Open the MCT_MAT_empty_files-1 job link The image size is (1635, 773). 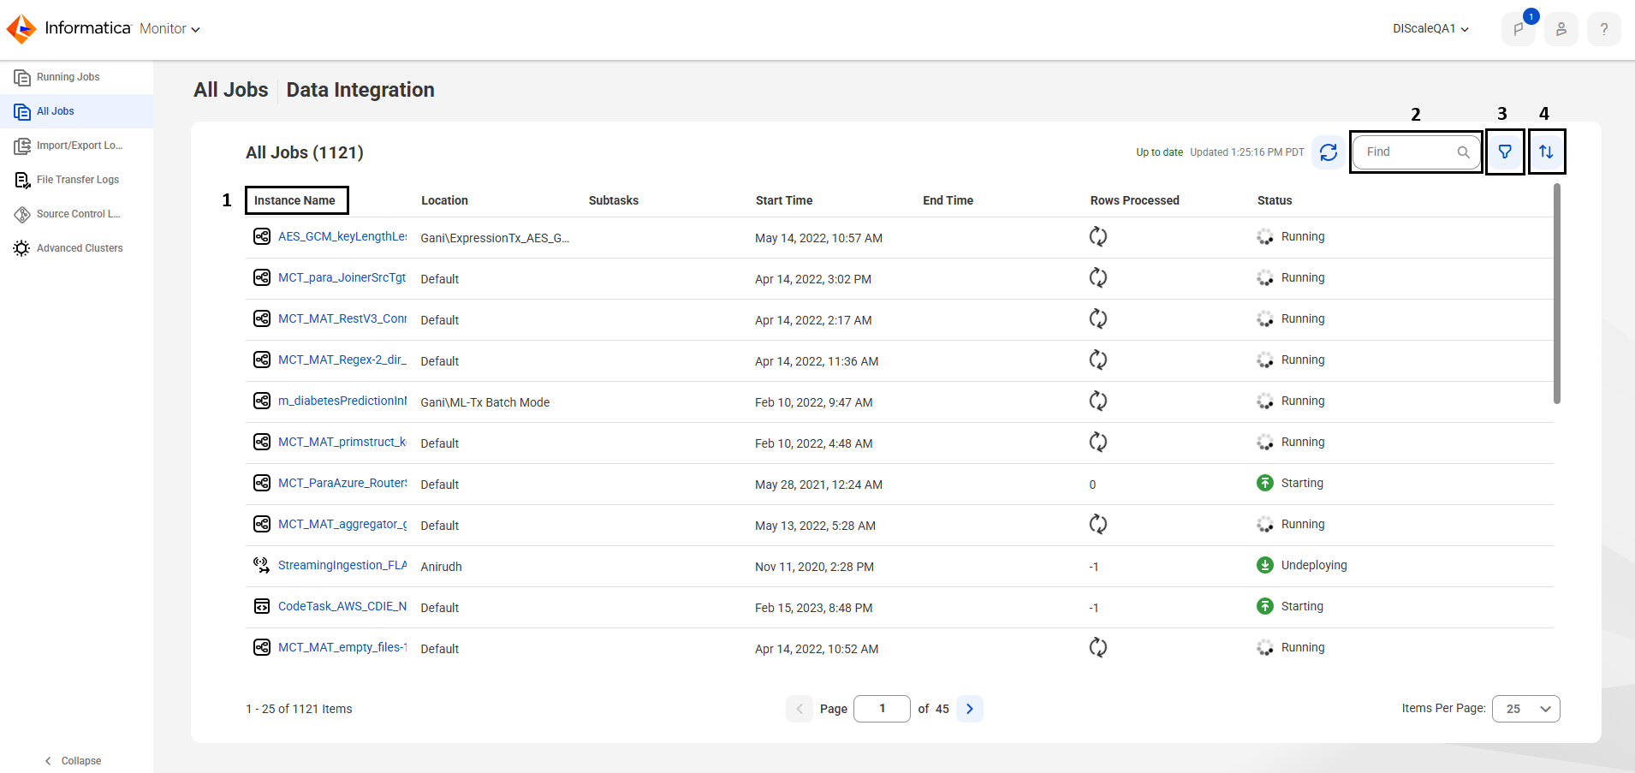[x=342, y=647]
